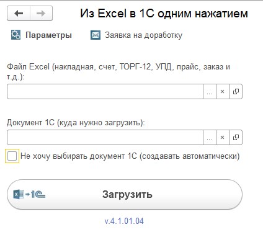Open Параметры settings
This screenshot has width=263, height=240.
[x=48, y=35]
